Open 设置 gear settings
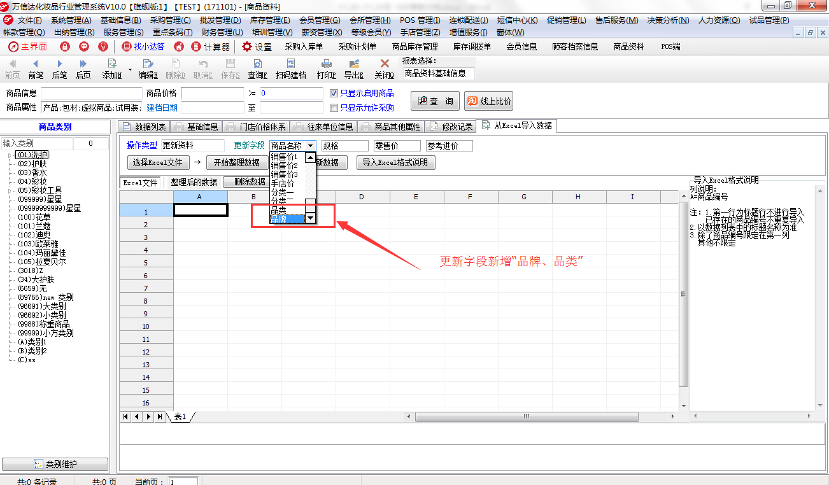 point(257,46)
